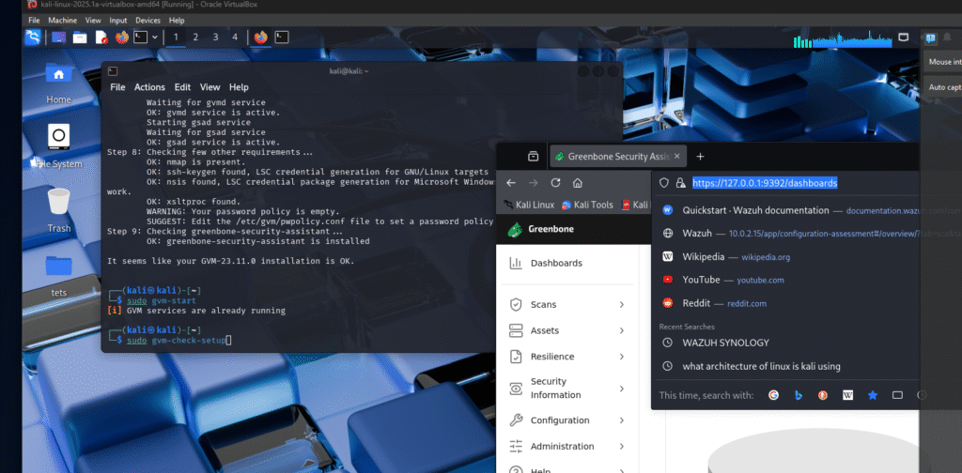Click the URL address bar field

pyautogui.click(x=799, y=183)
